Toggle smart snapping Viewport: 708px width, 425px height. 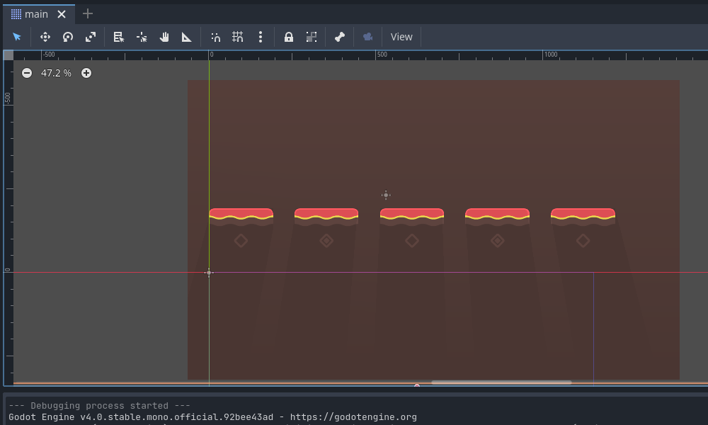215,37
